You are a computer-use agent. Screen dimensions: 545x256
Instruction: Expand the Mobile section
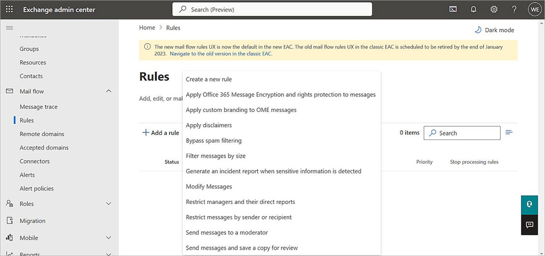pyautogui.click(x=109, y=238)
